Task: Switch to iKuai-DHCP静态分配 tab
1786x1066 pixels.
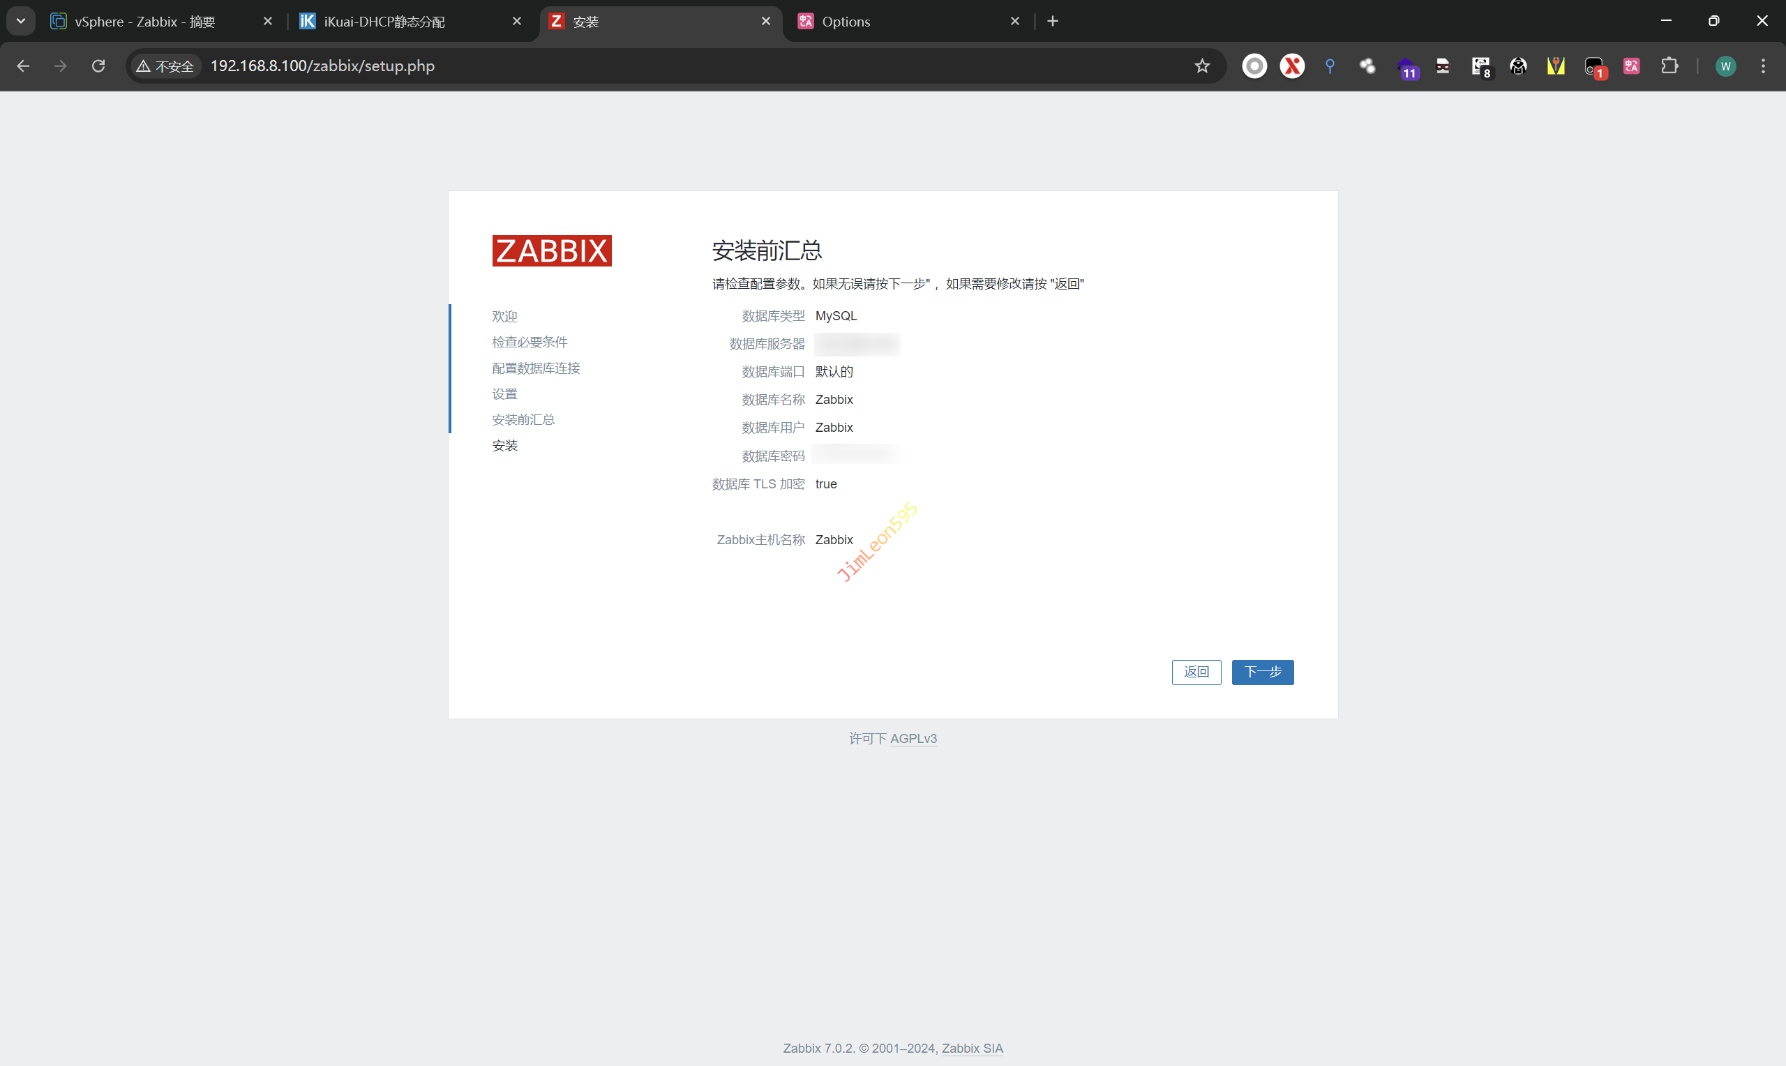Action: point(384,22)
